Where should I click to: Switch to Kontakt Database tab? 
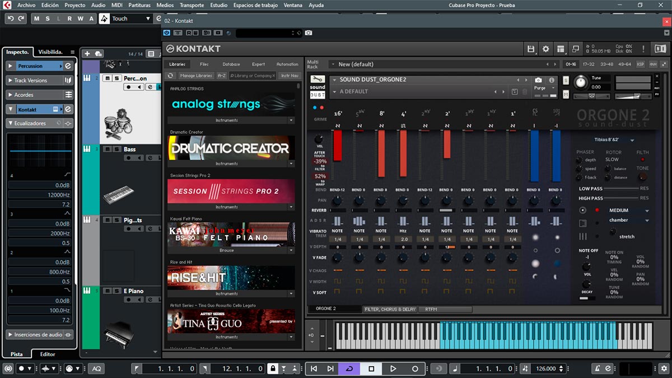tap(231, 64)
